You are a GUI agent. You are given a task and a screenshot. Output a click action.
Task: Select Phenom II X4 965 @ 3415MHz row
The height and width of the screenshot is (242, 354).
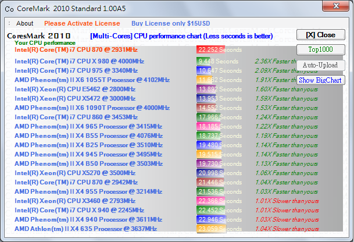(88, 126)
